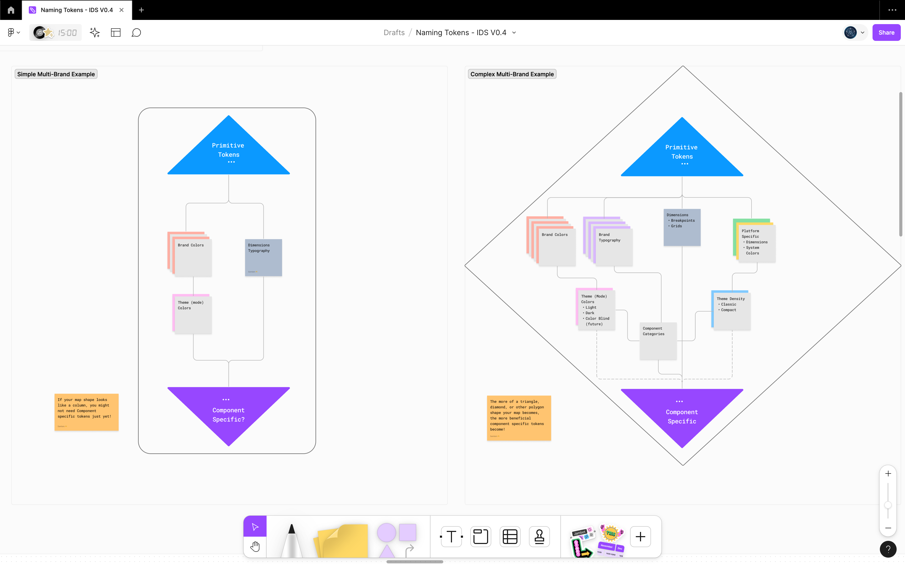This screenshot has height=566, width=905.
Task: Select the Move cursor tool
Action: tap(255, 527)
